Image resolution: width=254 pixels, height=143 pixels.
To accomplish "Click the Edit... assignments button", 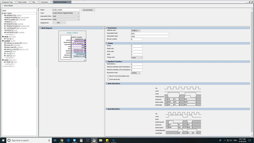I will pos(59,23).
